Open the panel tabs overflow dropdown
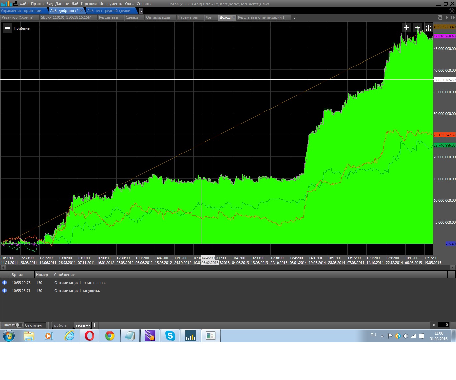Screen dimensions: 456x380 (295, 18)
